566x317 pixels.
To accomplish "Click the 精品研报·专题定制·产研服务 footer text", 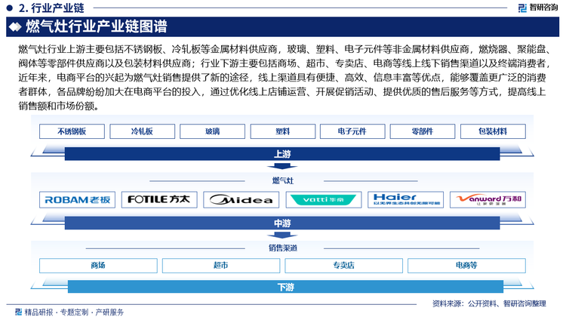I will [74, 312].
